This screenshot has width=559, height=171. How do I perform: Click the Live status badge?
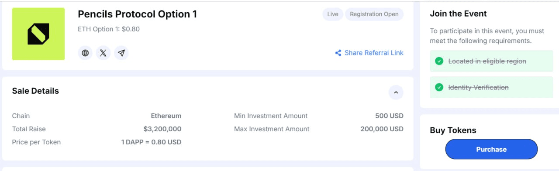click(x=333, y=14)
